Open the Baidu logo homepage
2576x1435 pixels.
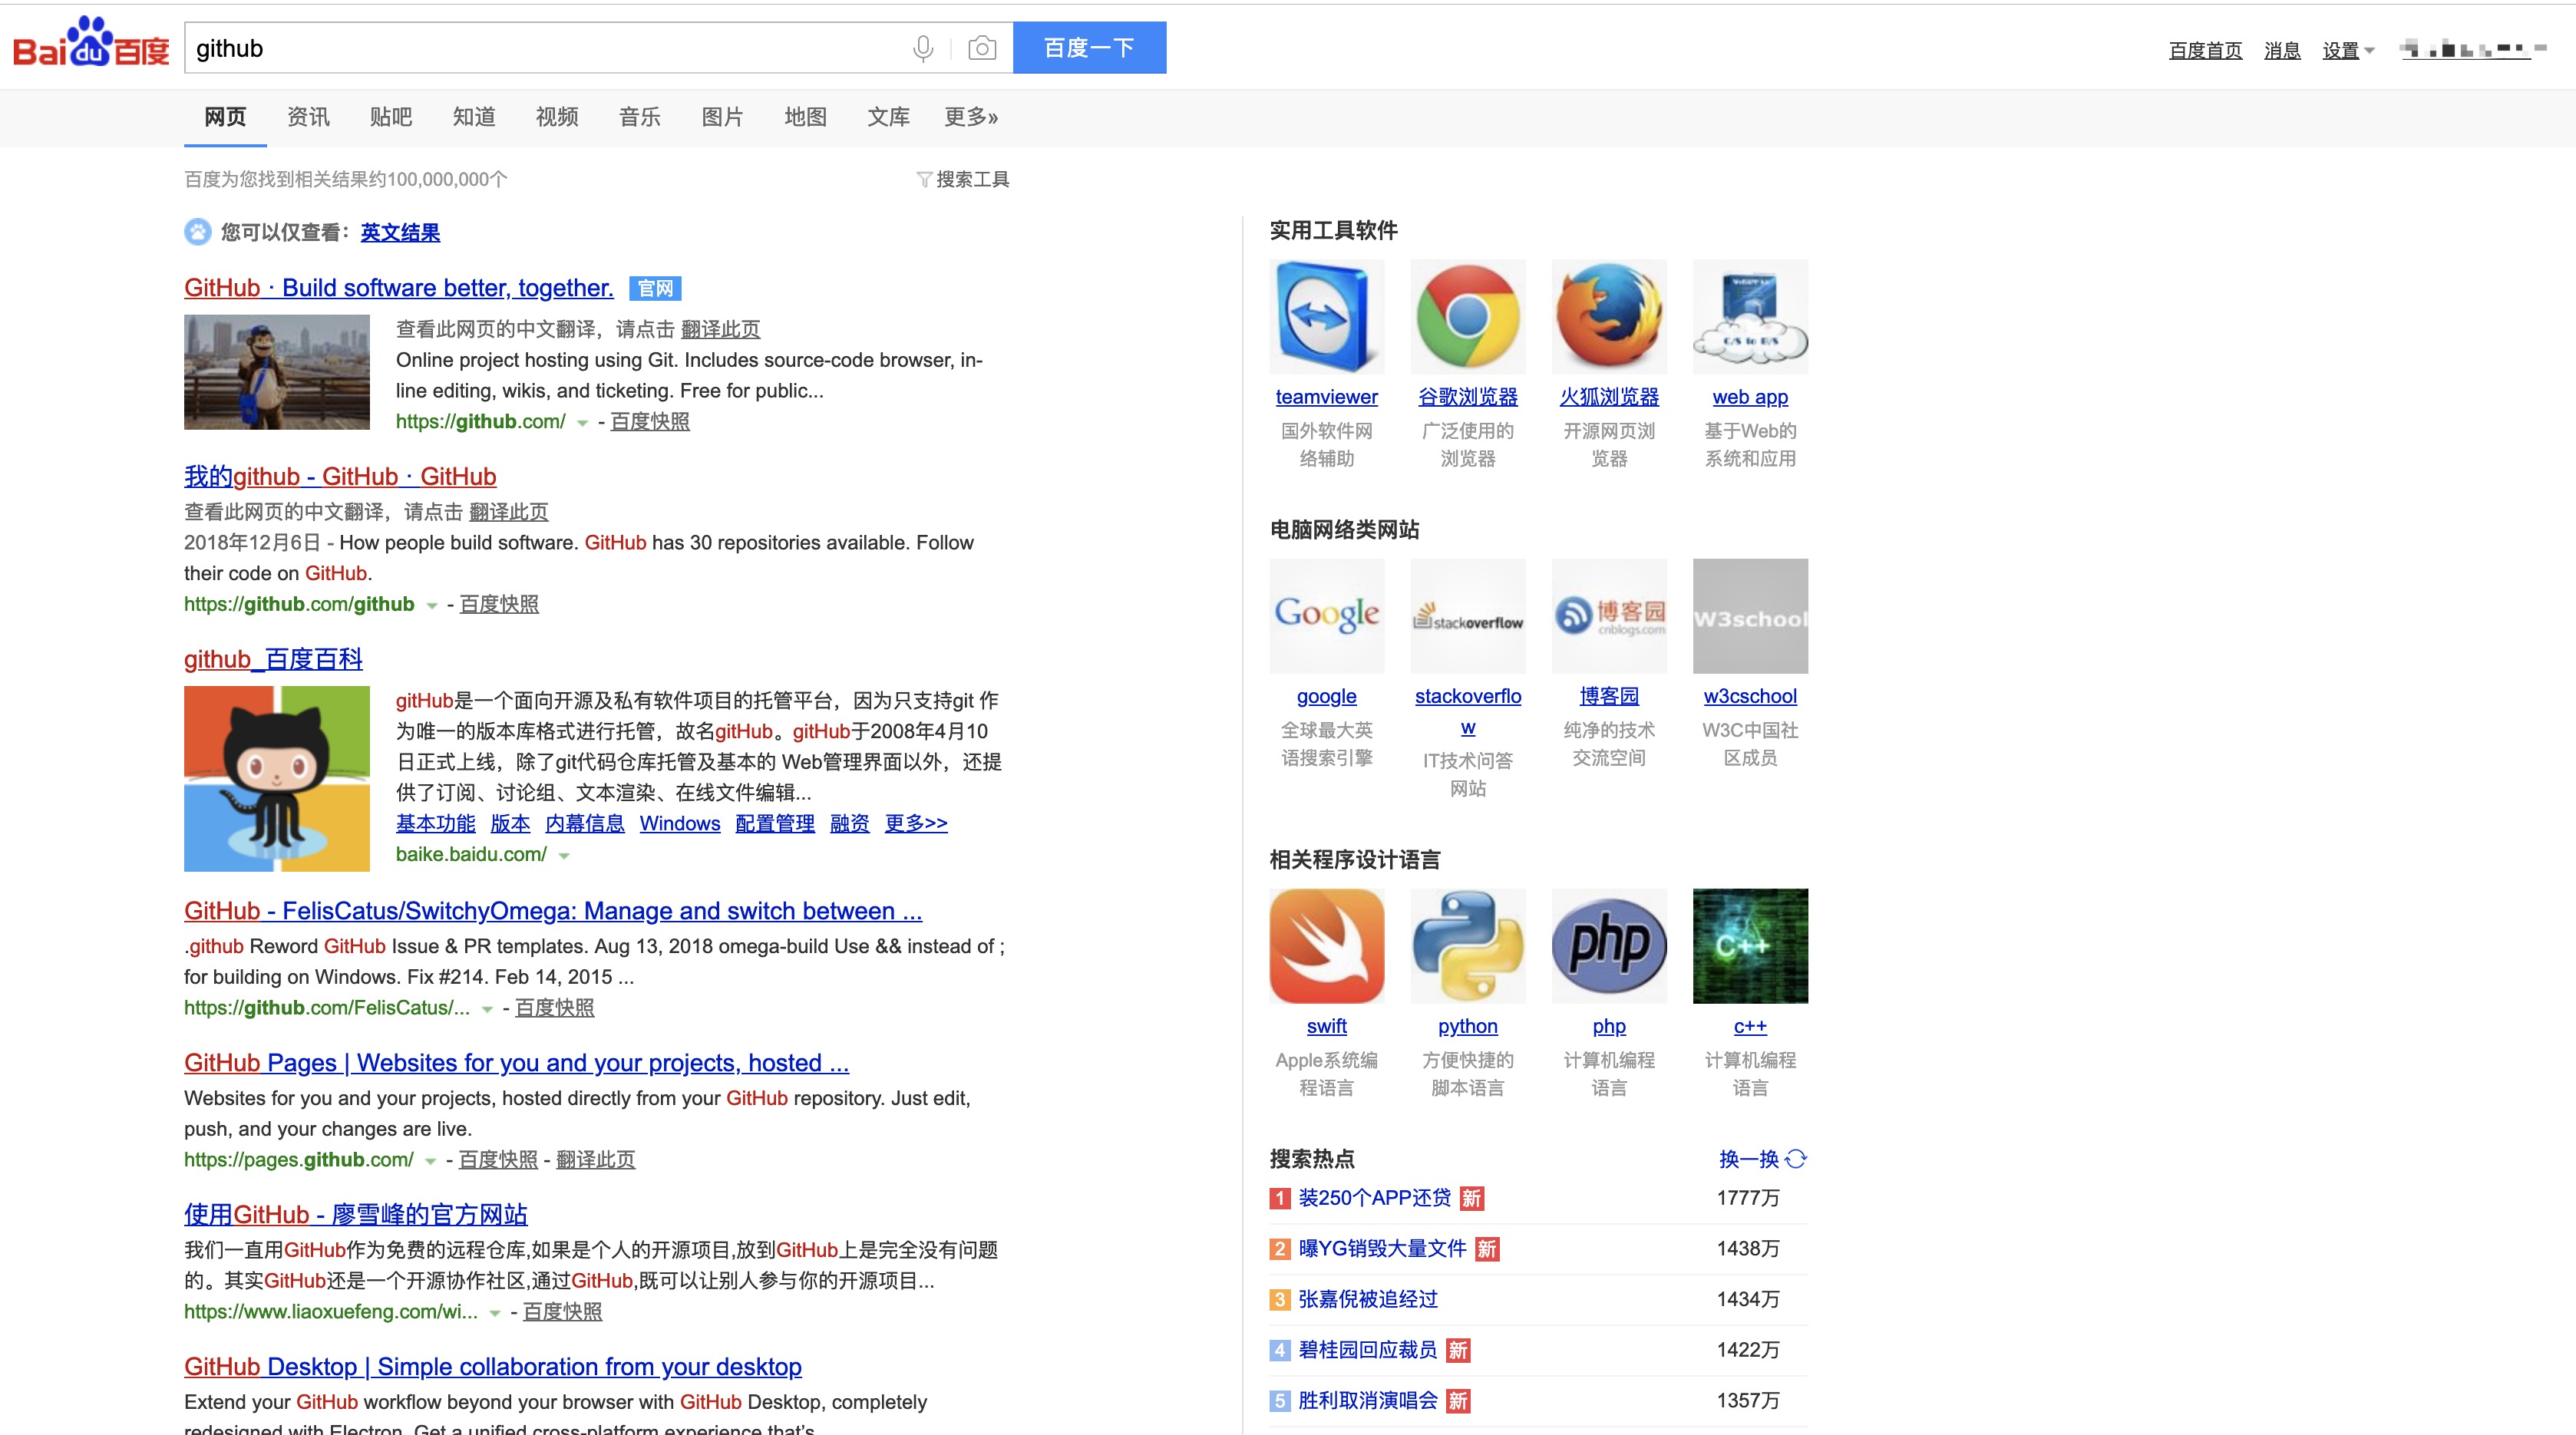point(91,44)
